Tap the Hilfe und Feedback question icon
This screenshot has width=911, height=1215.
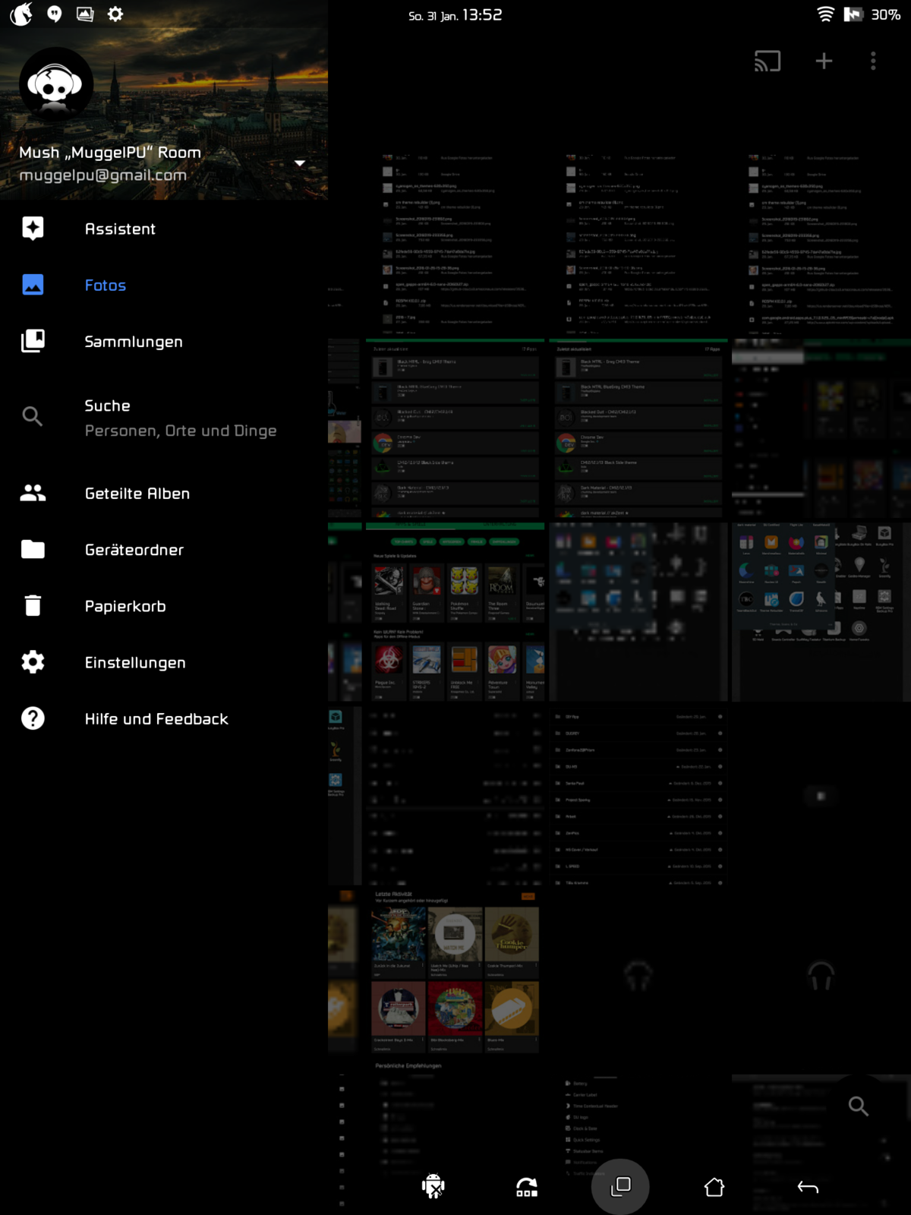click(x=33, y=718)
